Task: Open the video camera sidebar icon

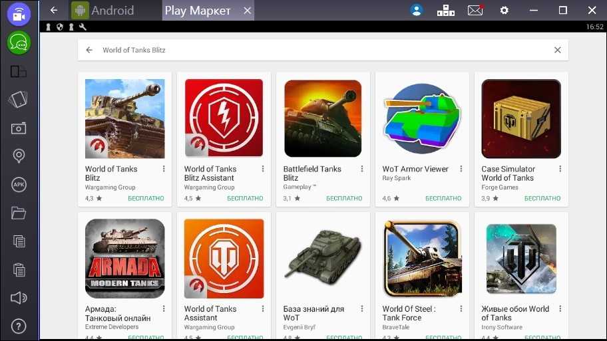Action: coord(19,14)
